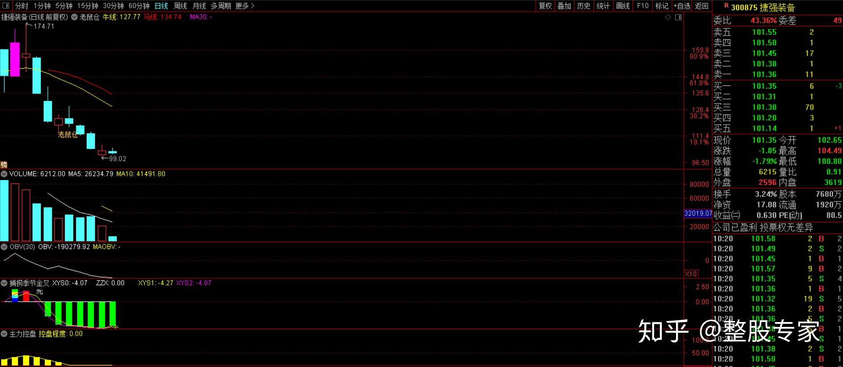This screenshot has height=367, width=843.
Task: Activate the 画线 drawing tools button
Action: click(622, 6)
